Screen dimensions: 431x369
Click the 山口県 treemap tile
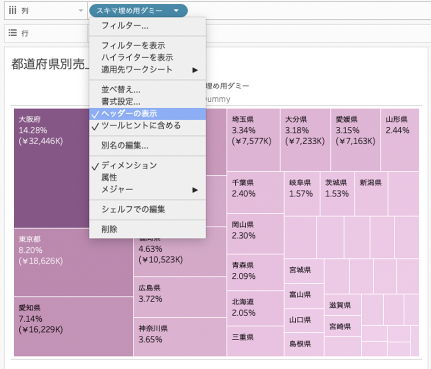(x=304, y=321)
